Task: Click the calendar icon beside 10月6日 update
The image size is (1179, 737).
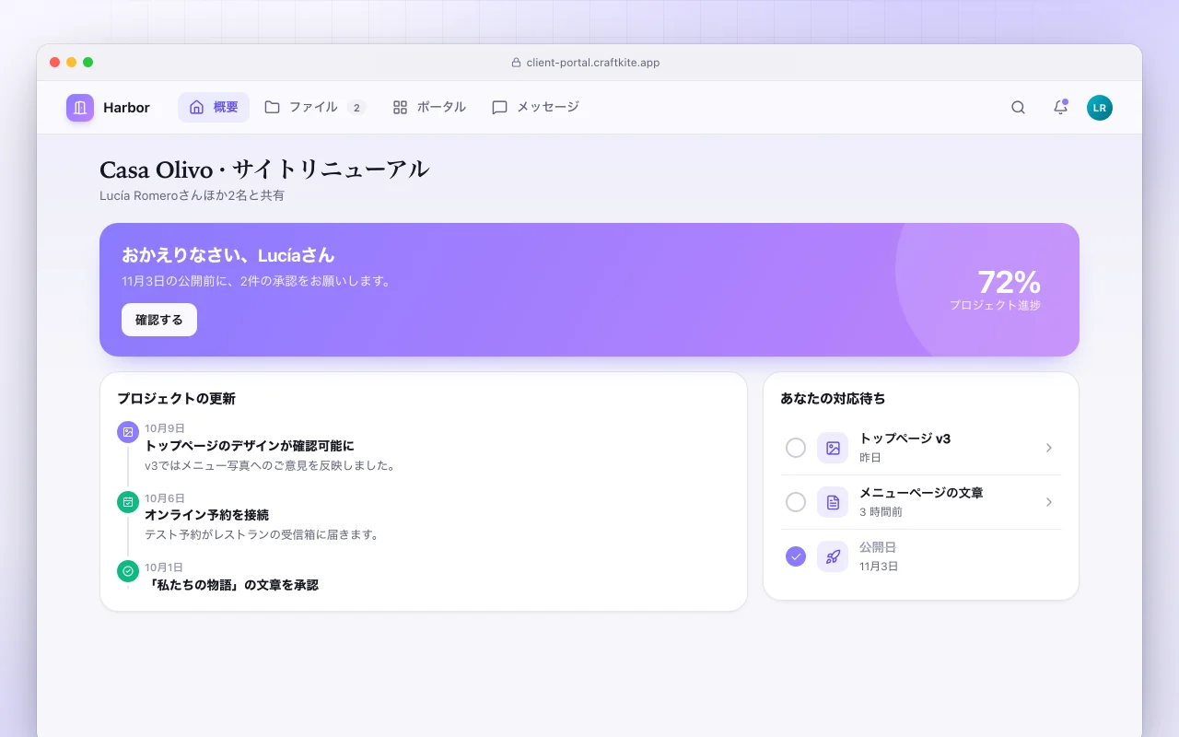Action: 128,502
